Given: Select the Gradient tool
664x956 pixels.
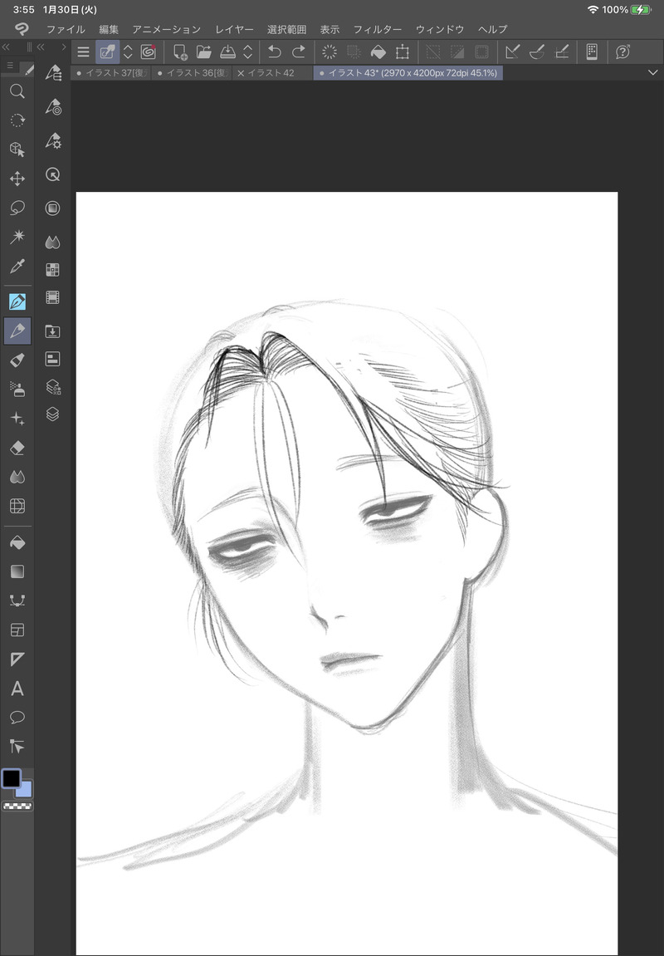Looking at the screenshot, I should click(x=17, y=571).
